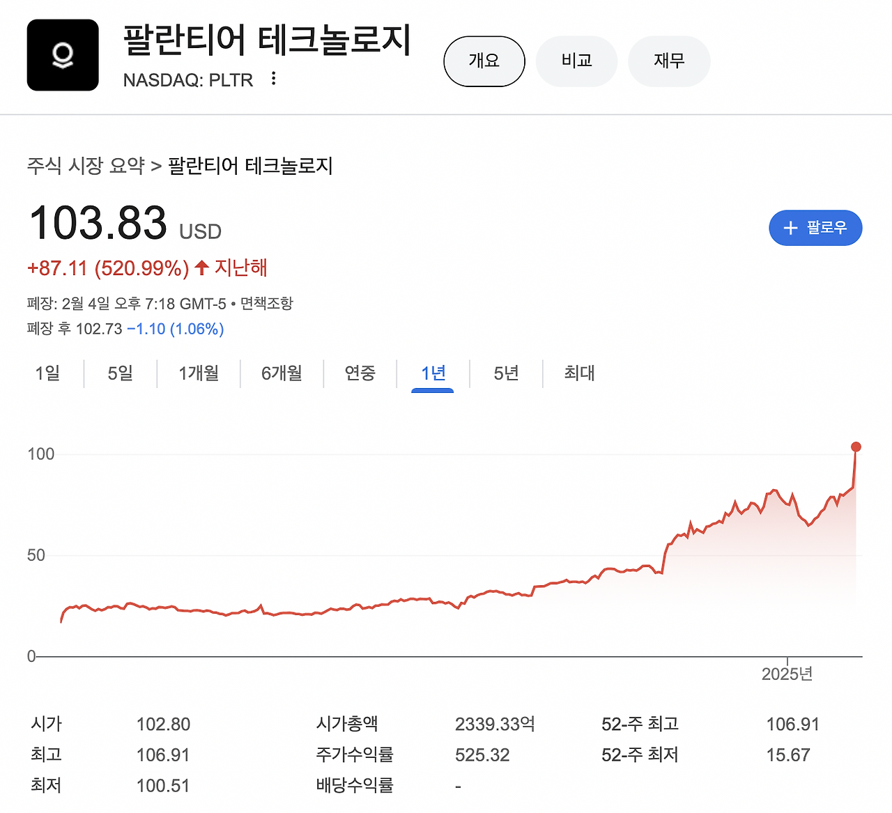Switch to the 비교 tab
The image size is (892, 813).
[576, 61]
